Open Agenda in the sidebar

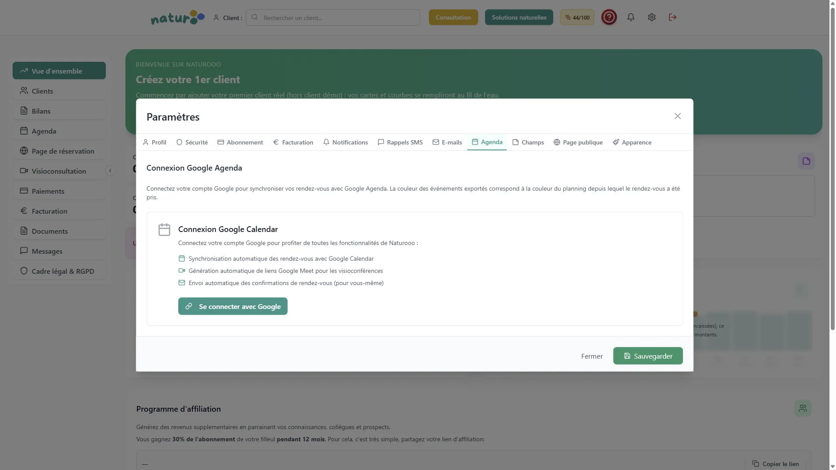[59, 131]
